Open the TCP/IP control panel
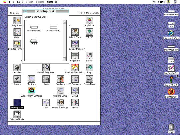180x135 pixels. (89, 32)
